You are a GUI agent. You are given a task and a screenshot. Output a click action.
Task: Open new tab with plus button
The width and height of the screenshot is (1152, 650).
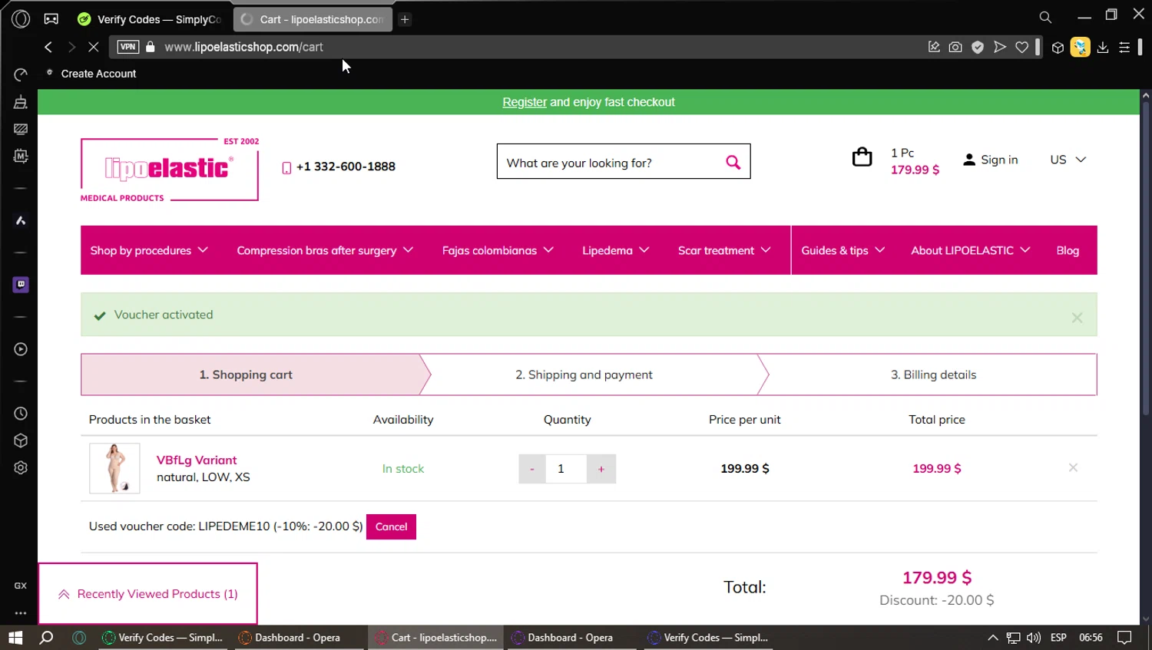click(405, 19)
